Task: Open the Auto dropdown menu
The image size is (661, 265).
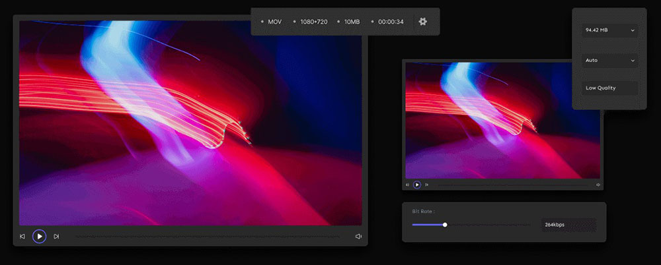Action: pyautogui.click(x=609, y=60)
